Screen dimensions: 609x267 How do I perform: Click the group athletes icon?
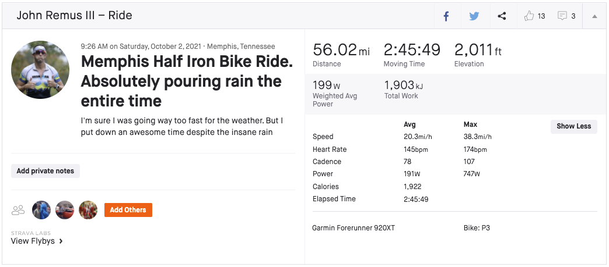coord(18,210)
